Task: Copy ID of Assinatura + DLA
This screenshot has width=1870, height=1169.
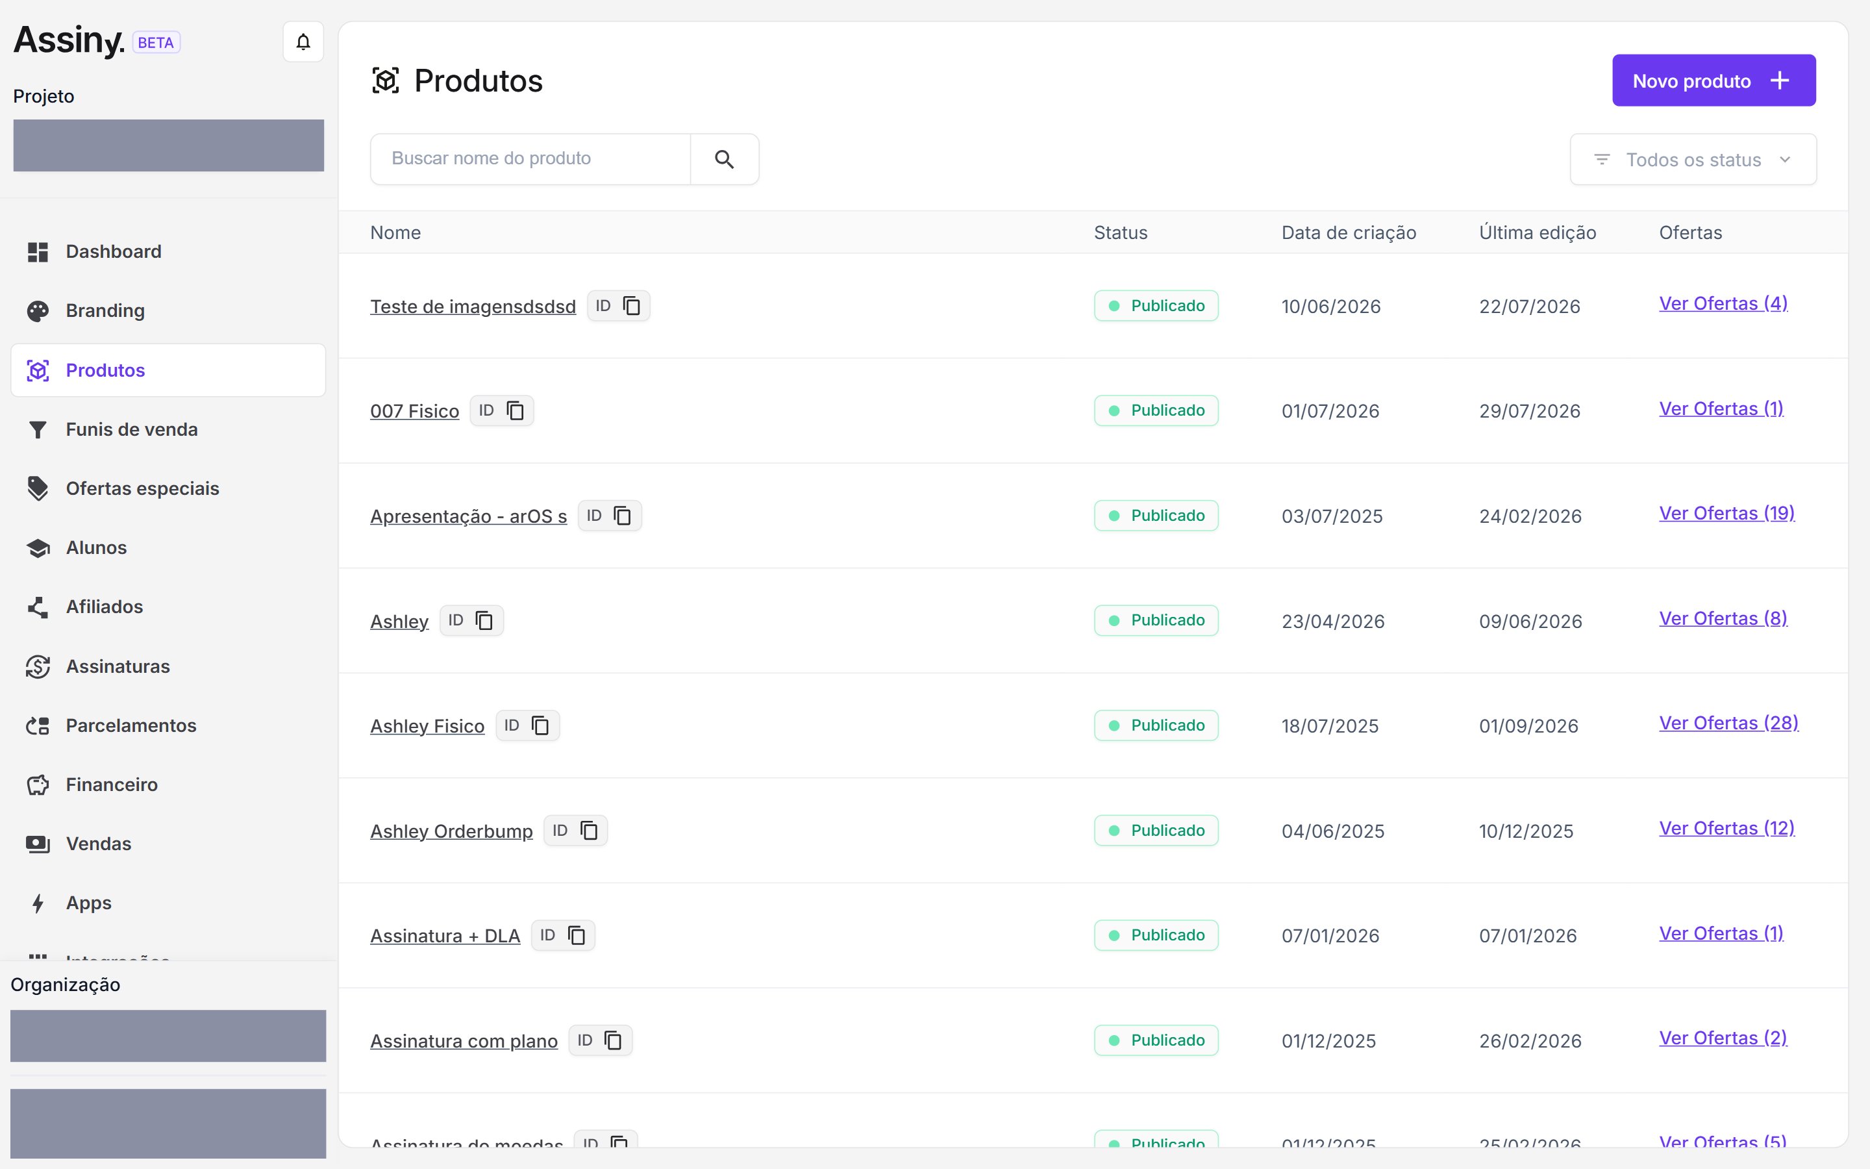Action: (x=577, y=935)
